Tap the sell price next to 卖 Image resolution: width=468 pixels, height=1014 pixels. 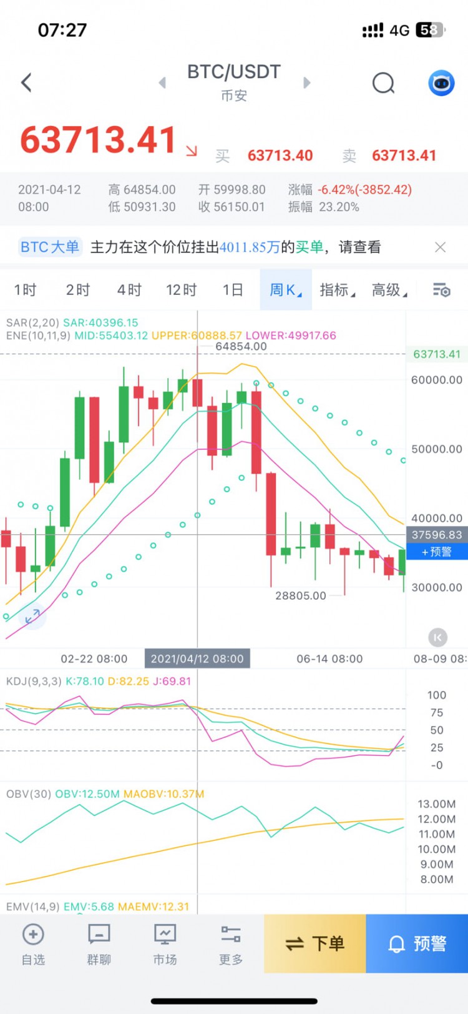[x=404, y=156]
